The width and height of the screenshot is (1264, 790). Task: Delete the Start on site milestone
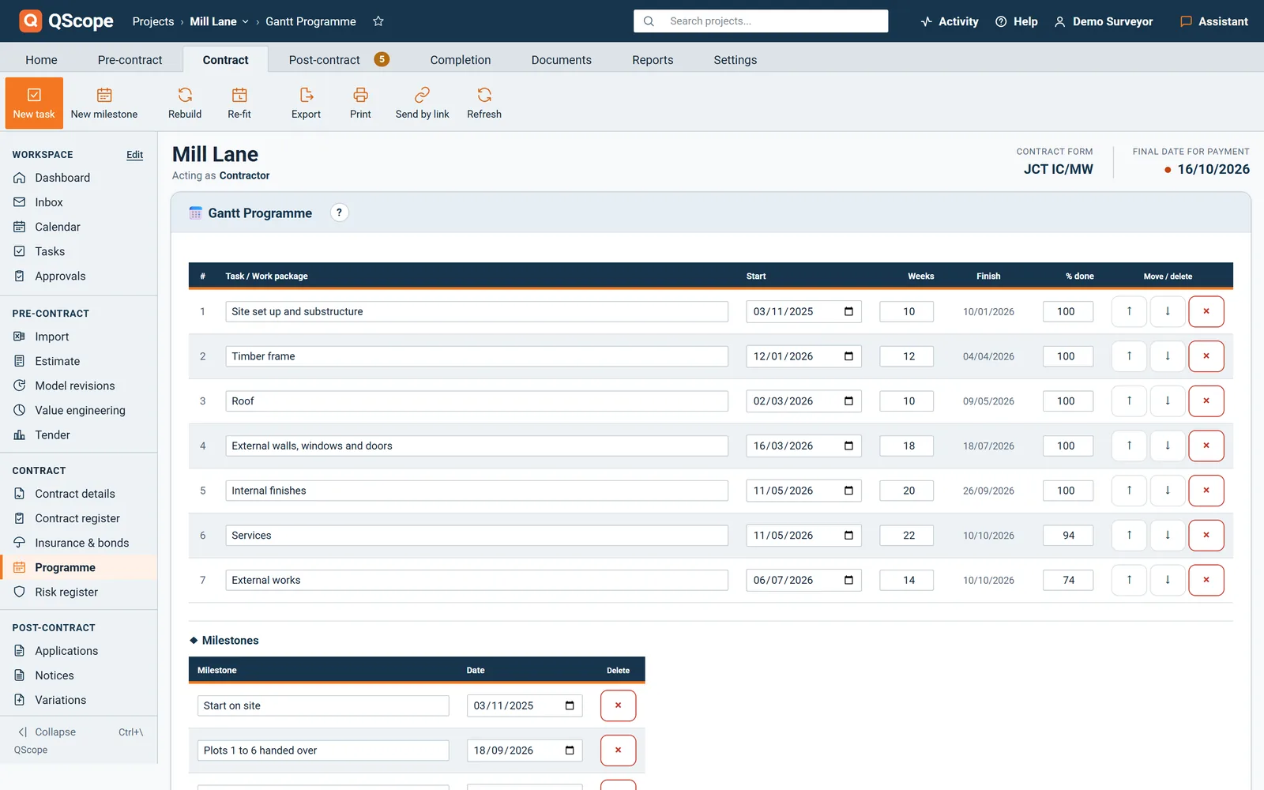click(618, 705)
